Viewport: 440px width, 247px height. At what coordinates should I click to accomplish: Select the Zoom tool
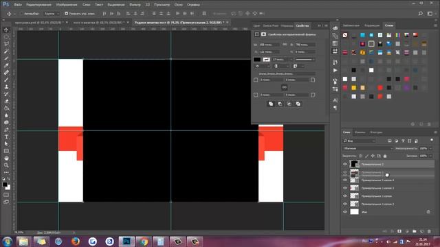click(6, 165)
